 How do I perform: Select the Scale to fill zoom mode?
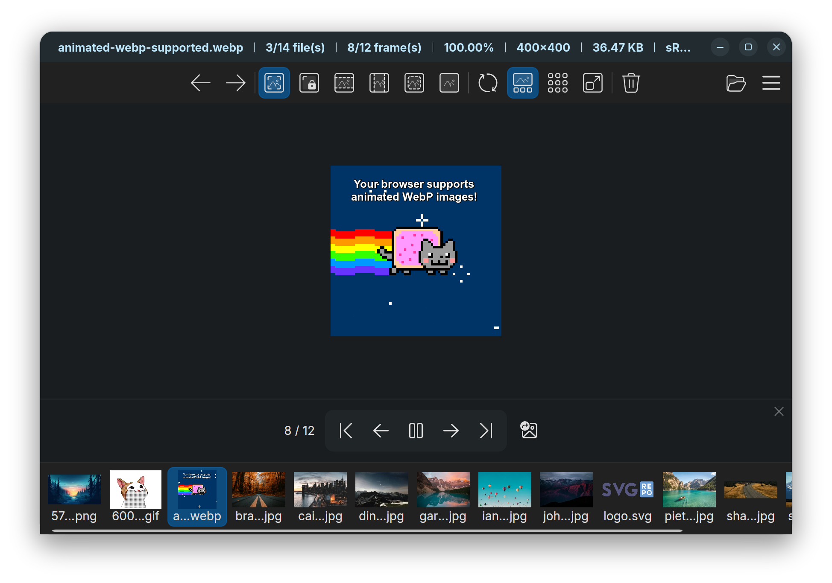(449, 83)
